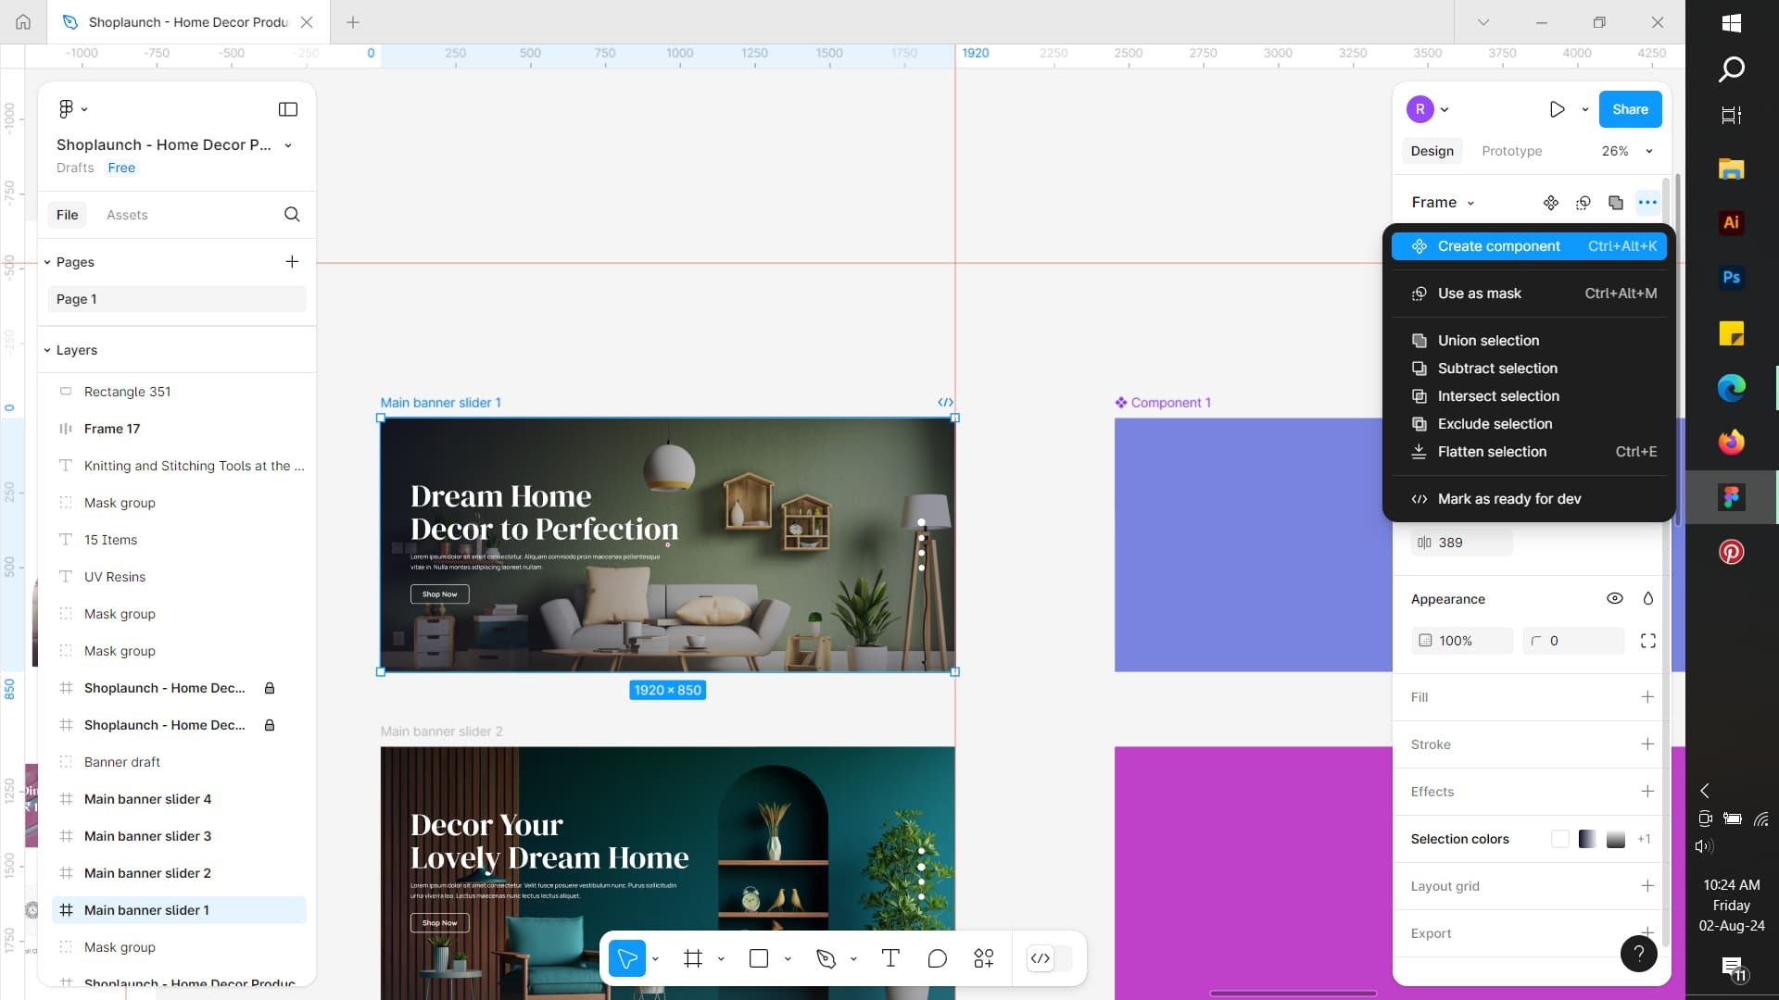Open Pinterest from the taskbar

point(1731,552)
